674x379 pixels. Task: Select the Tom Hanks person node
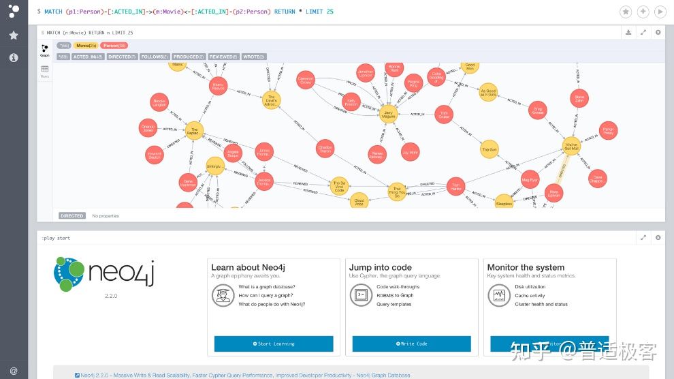coord(455,186)
